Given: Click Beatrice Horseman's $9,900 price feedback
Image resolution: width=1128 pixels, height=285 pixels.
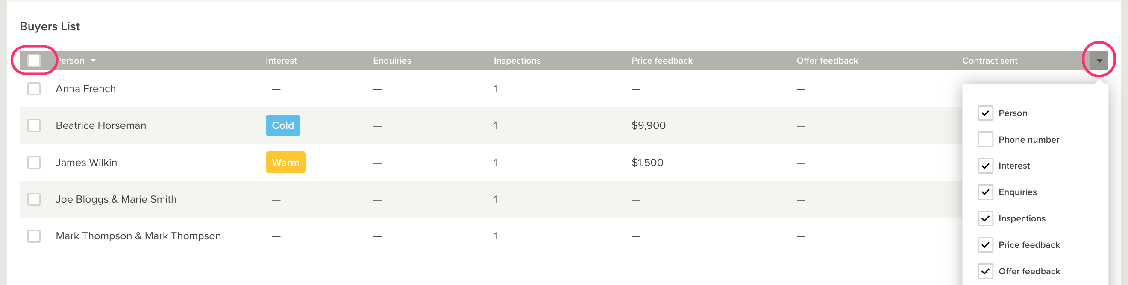Looking at the screenshot, I should coord(648,125).
